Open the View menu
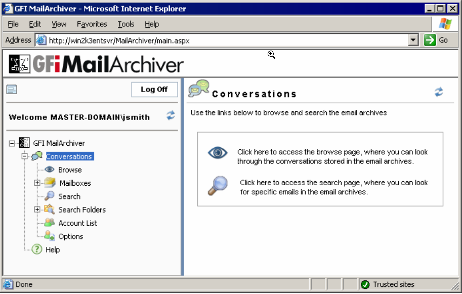This screenshot has height=294, width=462. click(x=59, y=24)
